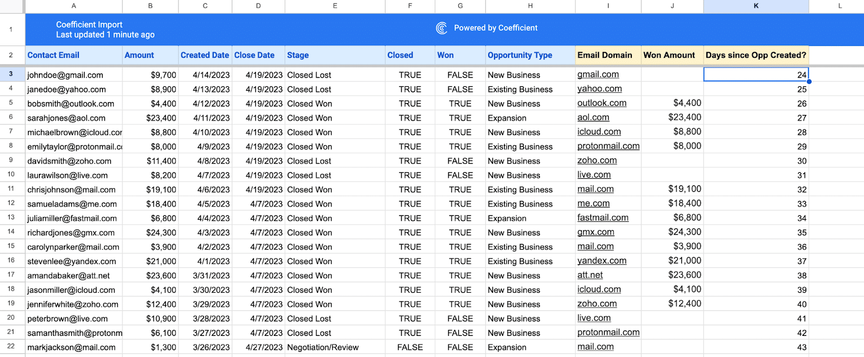Screen dimensions: 864x357
Task: Click the 'Amount' header cell
Action: (x=151, y=55)
